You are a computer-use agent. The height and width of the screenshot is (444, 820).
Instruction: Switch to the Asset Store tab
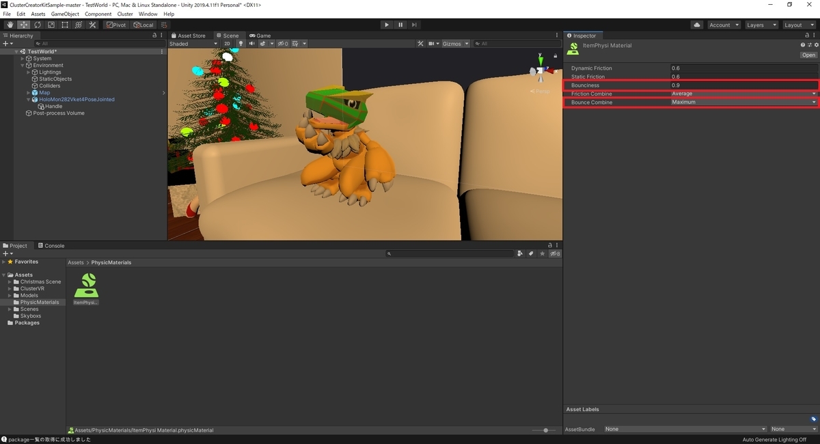188,36
